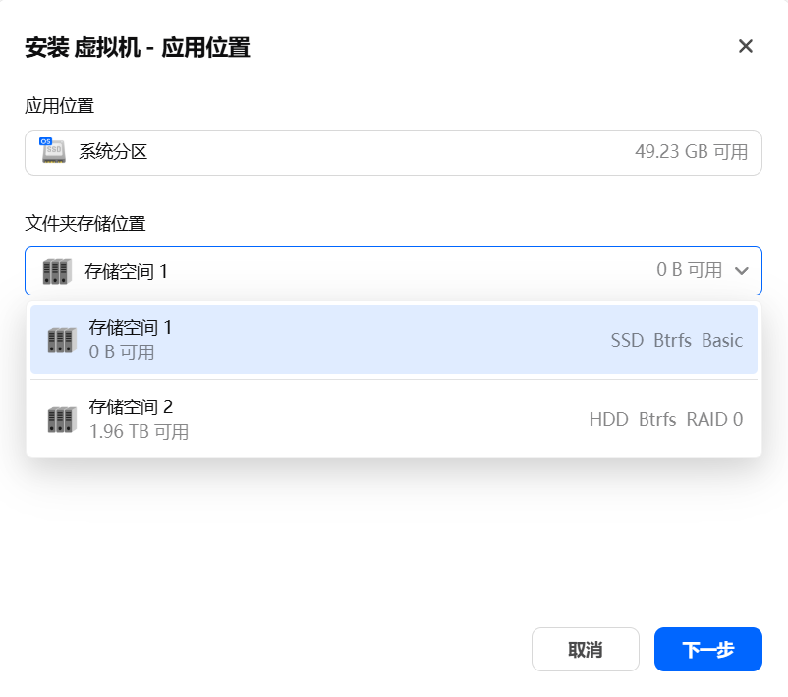Click the 文件夹存储位置 combo box field
788x697 pixels.
(393, 271)
